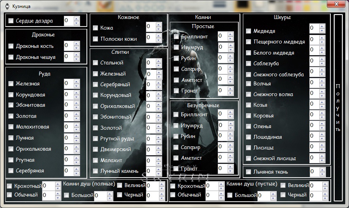This screenshot has width=349, height=208.
Task: Tick the Двемерский ingot checkbox
Action: coord(95,149)
